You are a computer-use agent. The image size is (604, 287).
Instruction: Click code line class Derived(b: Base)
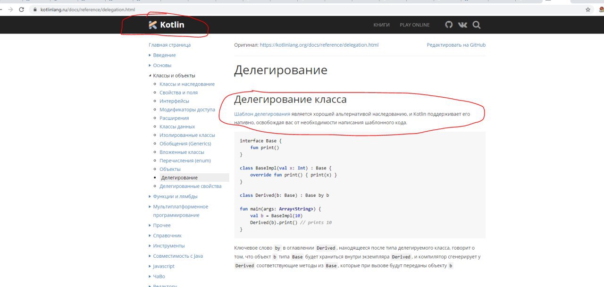click(x=285, y=195)
